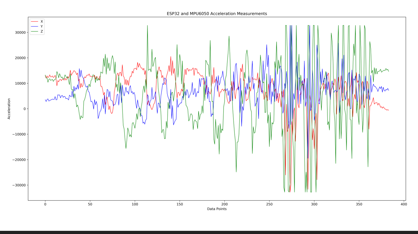Click the 'Data Points' x-axis label
Viewport: 418px width, 234px height.
pos(217,209)
